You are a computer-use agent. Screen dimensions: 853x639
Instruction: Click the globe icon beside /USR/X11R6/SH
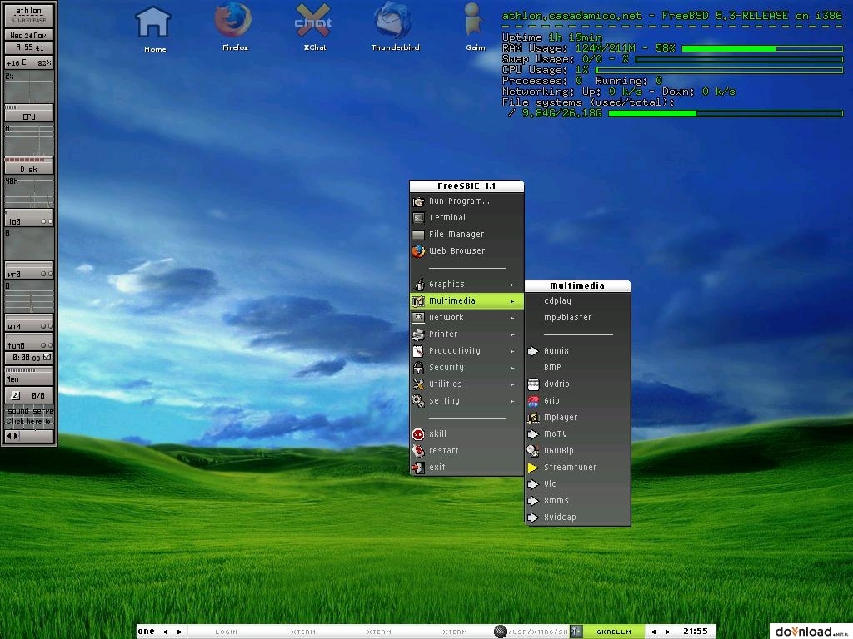click(x=501, y=632)
